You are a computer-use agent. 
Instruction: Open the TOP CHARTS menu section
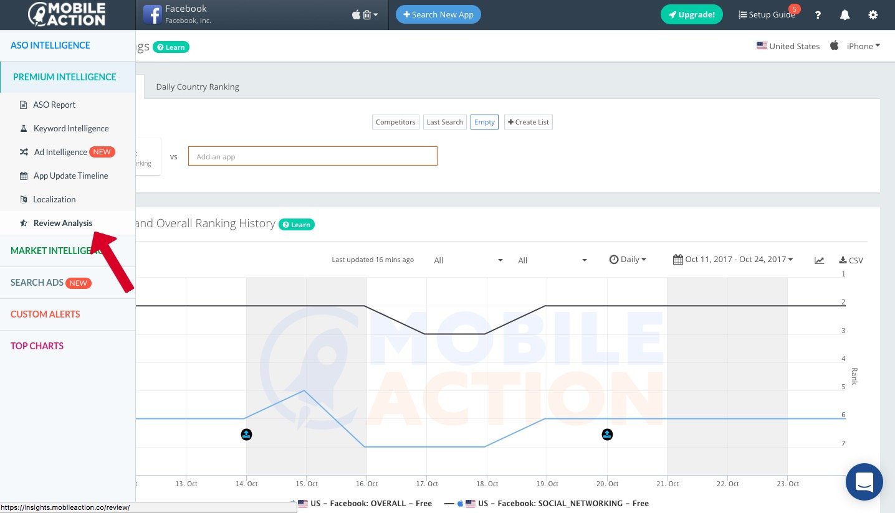pyautogui.click(x=67, y=346)
